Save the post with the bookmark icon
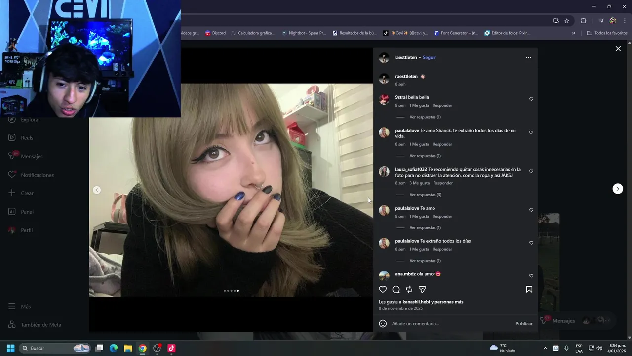The height and width of the screenshot is (356, 632). point(529,290)
